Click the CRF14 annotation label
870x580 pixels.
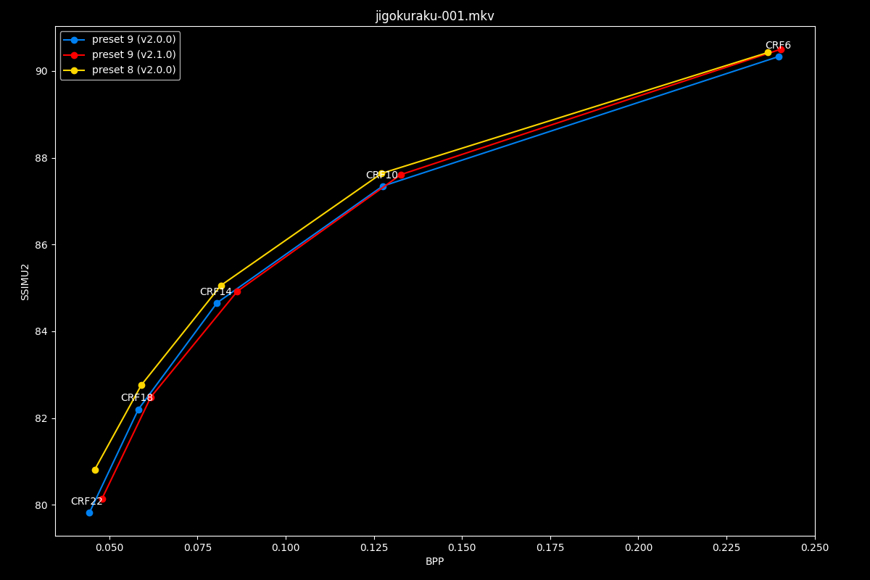216,292
